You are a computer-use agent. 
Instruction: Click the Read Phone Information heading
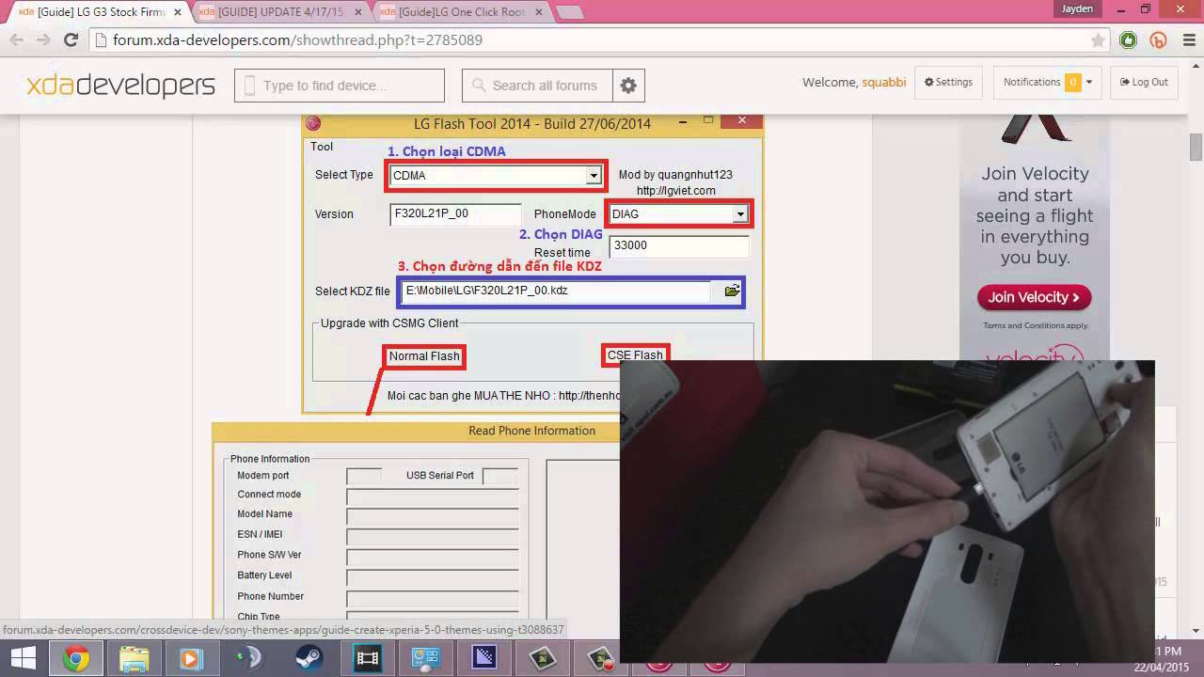531,431
